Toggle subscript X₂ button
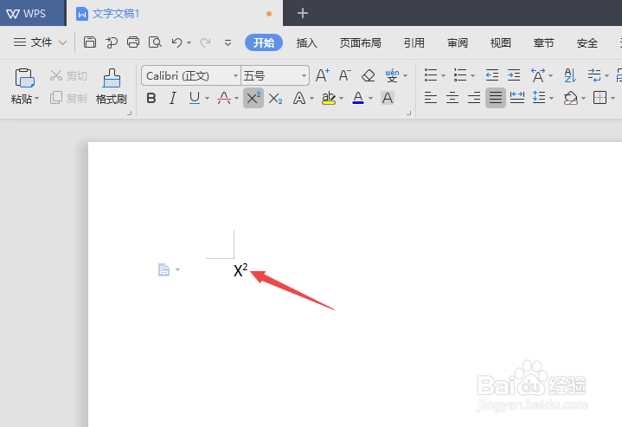The height and width of the screenshot is (427, 622). [275, 98]
